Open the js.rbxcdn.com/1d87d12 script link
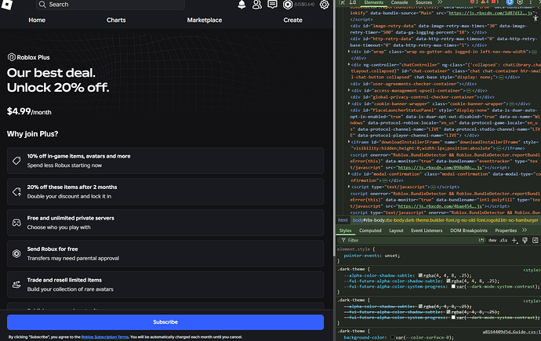This screenshot has width=541, height=341. [492, 13]
